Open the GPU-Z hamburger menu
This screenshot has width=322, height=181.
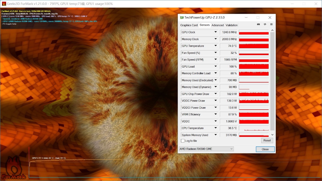pyautogui.click(x=271, y=24)
